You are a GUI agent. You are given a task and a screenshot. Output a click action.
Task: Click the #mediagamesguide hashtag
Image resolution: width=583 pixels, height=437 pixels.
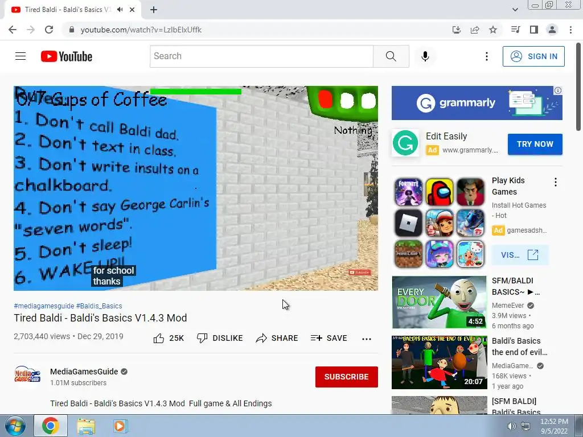click(x=44, y=306)
